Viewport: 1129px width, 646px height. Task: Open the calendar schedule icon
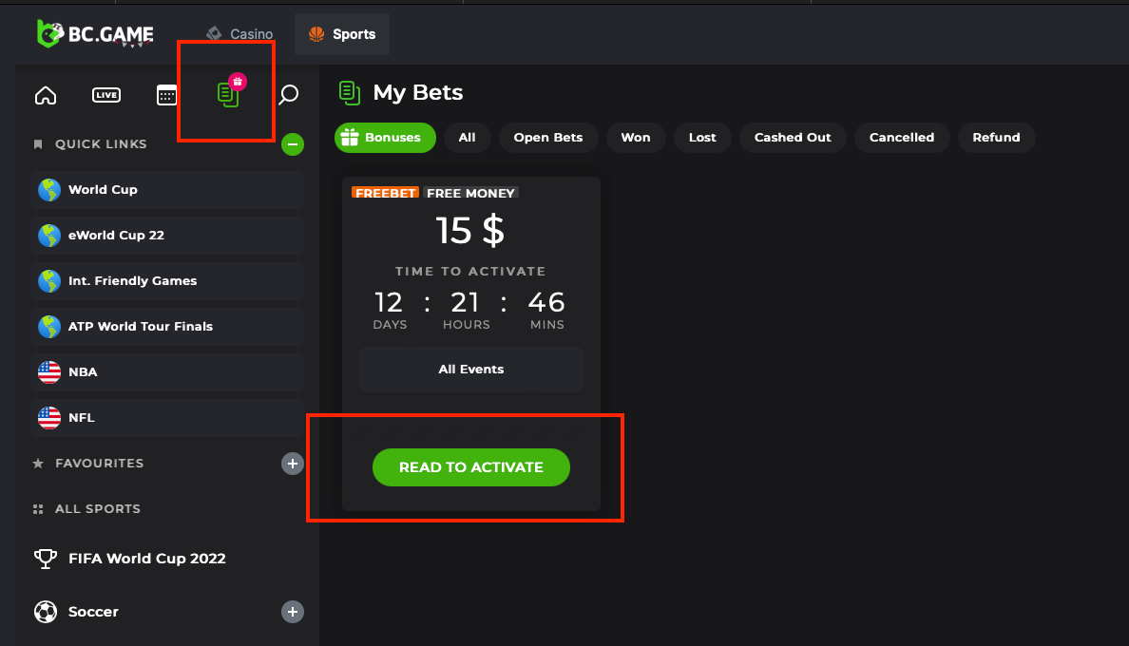click(167, 95)
